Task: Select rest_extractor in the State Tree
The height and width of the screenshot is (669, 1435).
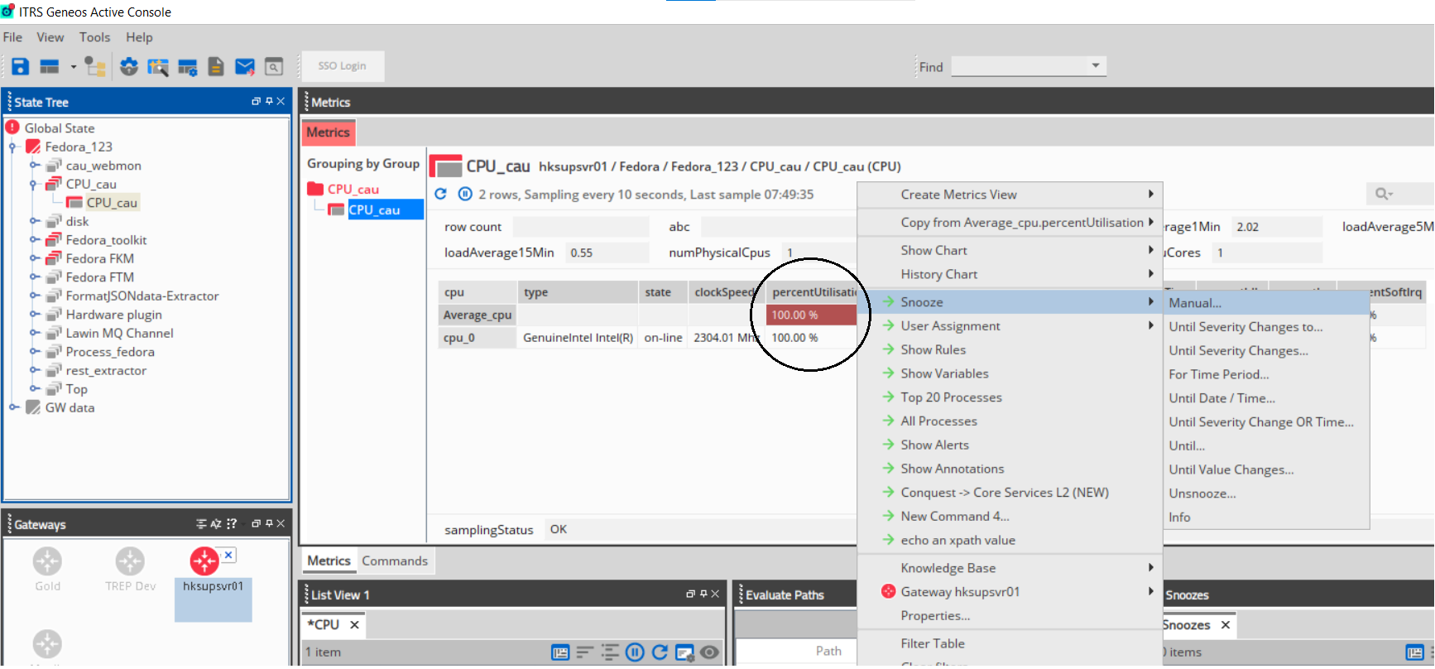Action: tap(106, 371)
